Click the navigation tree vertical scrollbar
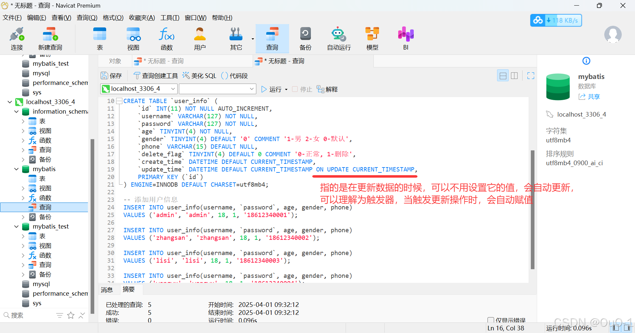Viewport: 635px width, 333px height. 93,226
